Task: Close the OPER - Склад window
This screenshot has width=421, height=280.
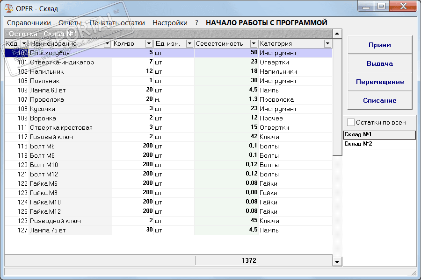Action: (x=403, y=7)
